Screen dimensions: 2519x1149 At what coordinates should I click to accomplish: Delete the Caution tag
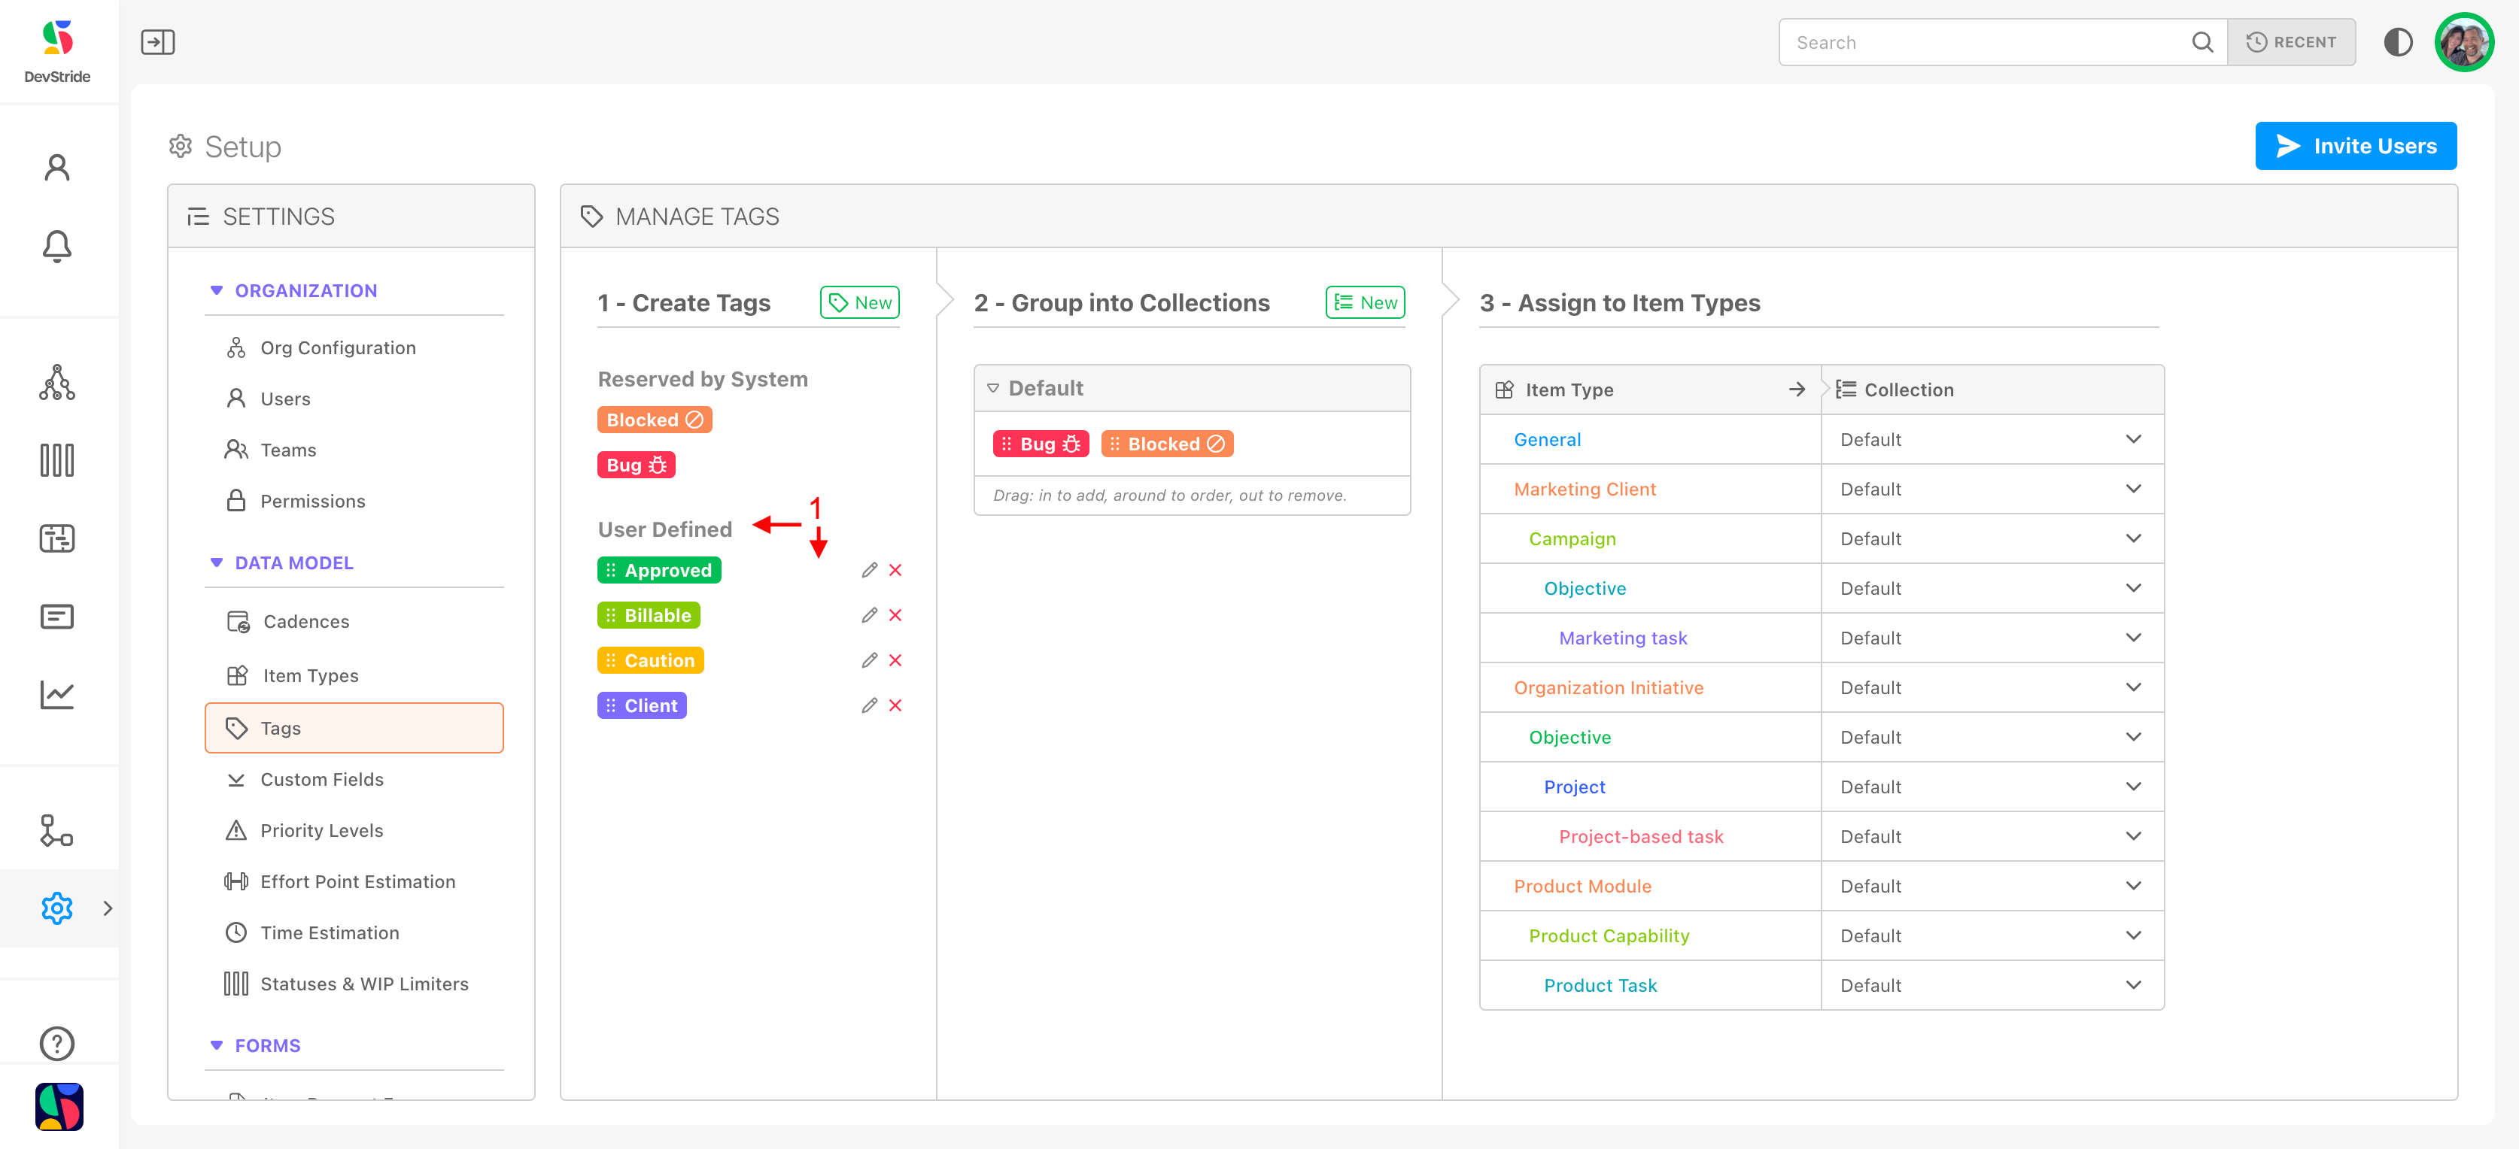pos(895,660)
